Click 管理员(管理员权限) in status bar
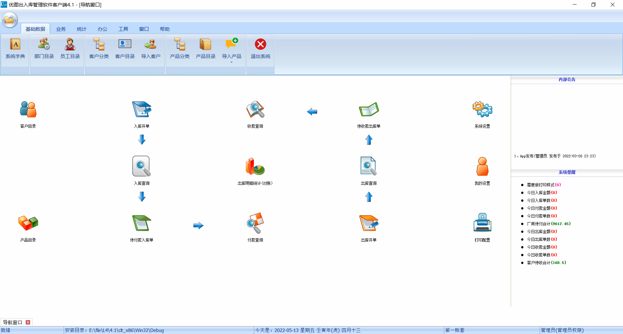The height and width of the screenshot is (334, 623). (x=562, y=330)
